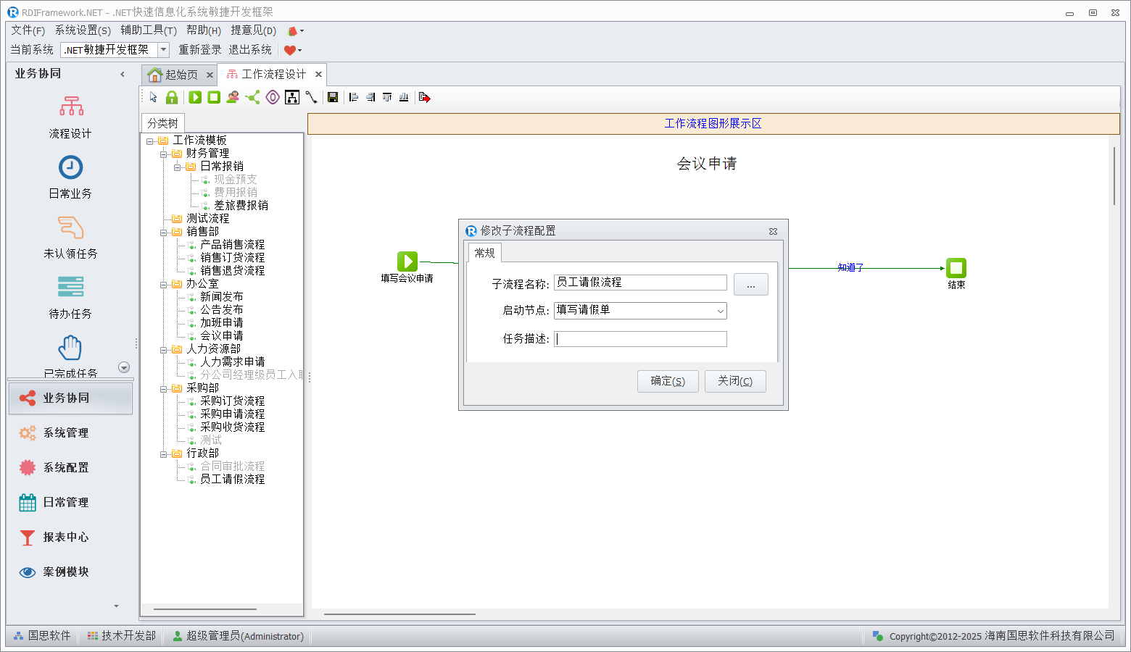Open the 当前系统 combo box dropdown

[x=164, y=49]
